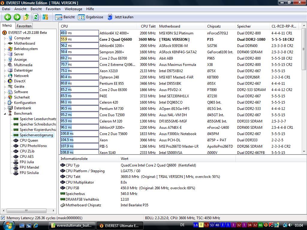Click the sidebar horizontal scrollbar thumb
The width and height of the screenshot is (307, 230).
coord(26,211)
